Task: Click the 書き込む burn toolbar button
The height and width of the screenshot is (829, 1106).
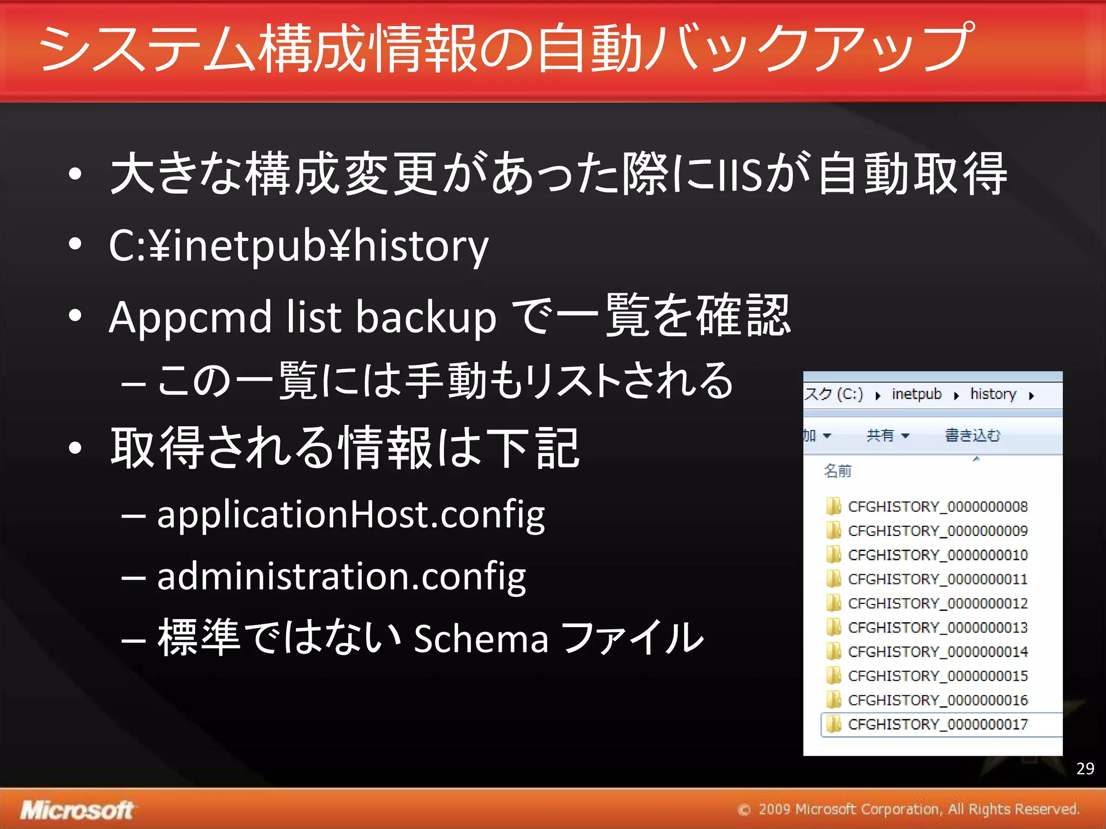Action: [x=973, y=435]
